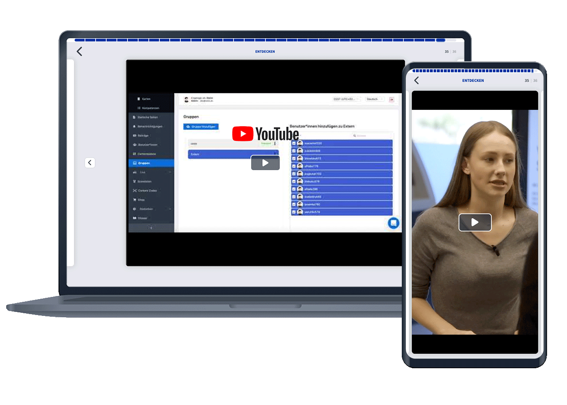567x405 pixels.
Task: Click the Gruppen page heading
Action: pyautogui.click(x=191, y=117)
